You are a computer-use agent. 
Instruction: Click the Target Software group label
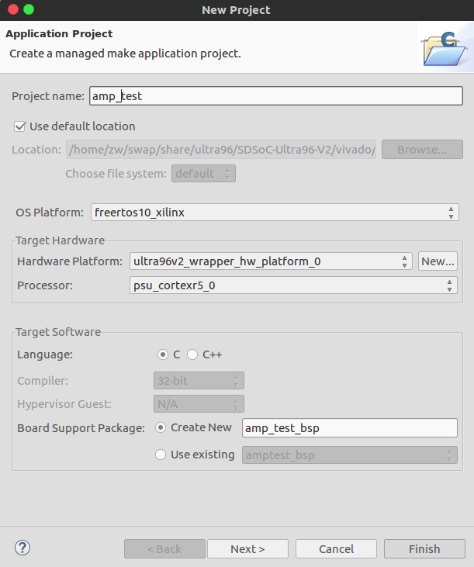coord(58,332)
